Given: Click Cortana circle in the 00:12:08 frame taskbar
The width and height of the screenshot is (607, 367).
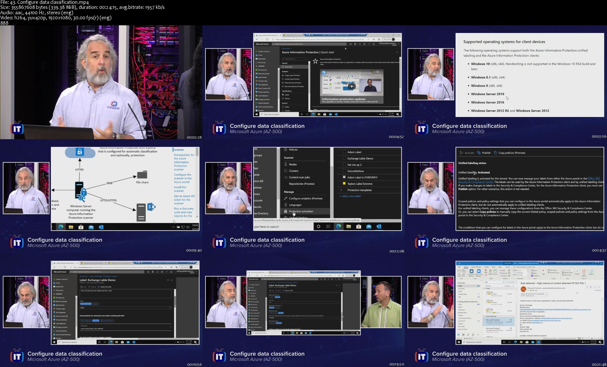Looking at the screenshot, I should pyautogui.click(x=318, y=227).
